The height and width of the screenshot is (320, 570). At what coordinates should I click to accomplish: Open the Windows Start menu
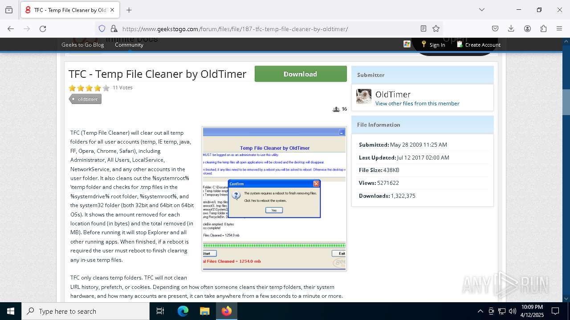tap(11, 311)
